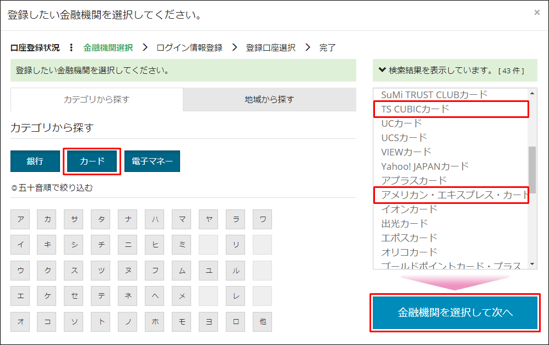Switch to 地域から探す tab
The width and height of the screenshot is (549, 345).
[x=269, y=100]
